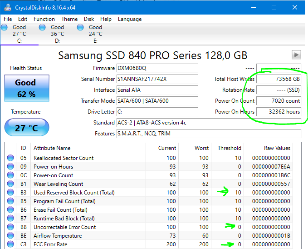Click raw value 00000000001B

tap(271, 236)
